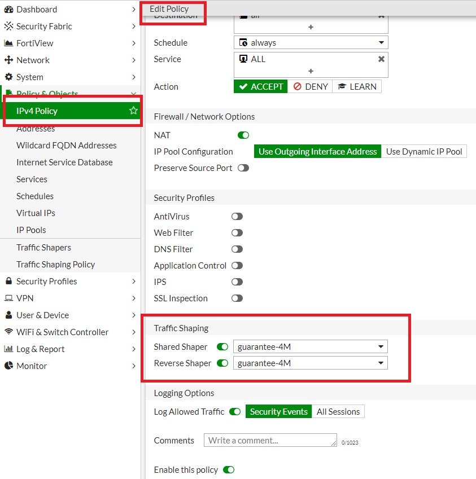Click the Security Fabric icon
476x479 pixels.
9,27
